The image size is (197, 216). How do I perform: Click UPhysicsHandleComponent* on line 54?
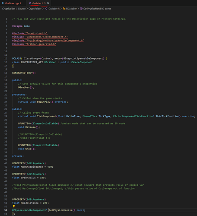[29, 210]
